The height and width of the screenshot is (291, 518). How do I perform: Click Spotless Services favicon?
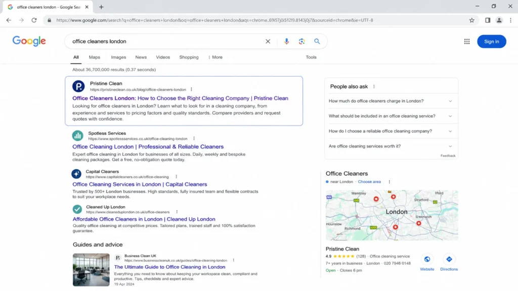(77, 135)
